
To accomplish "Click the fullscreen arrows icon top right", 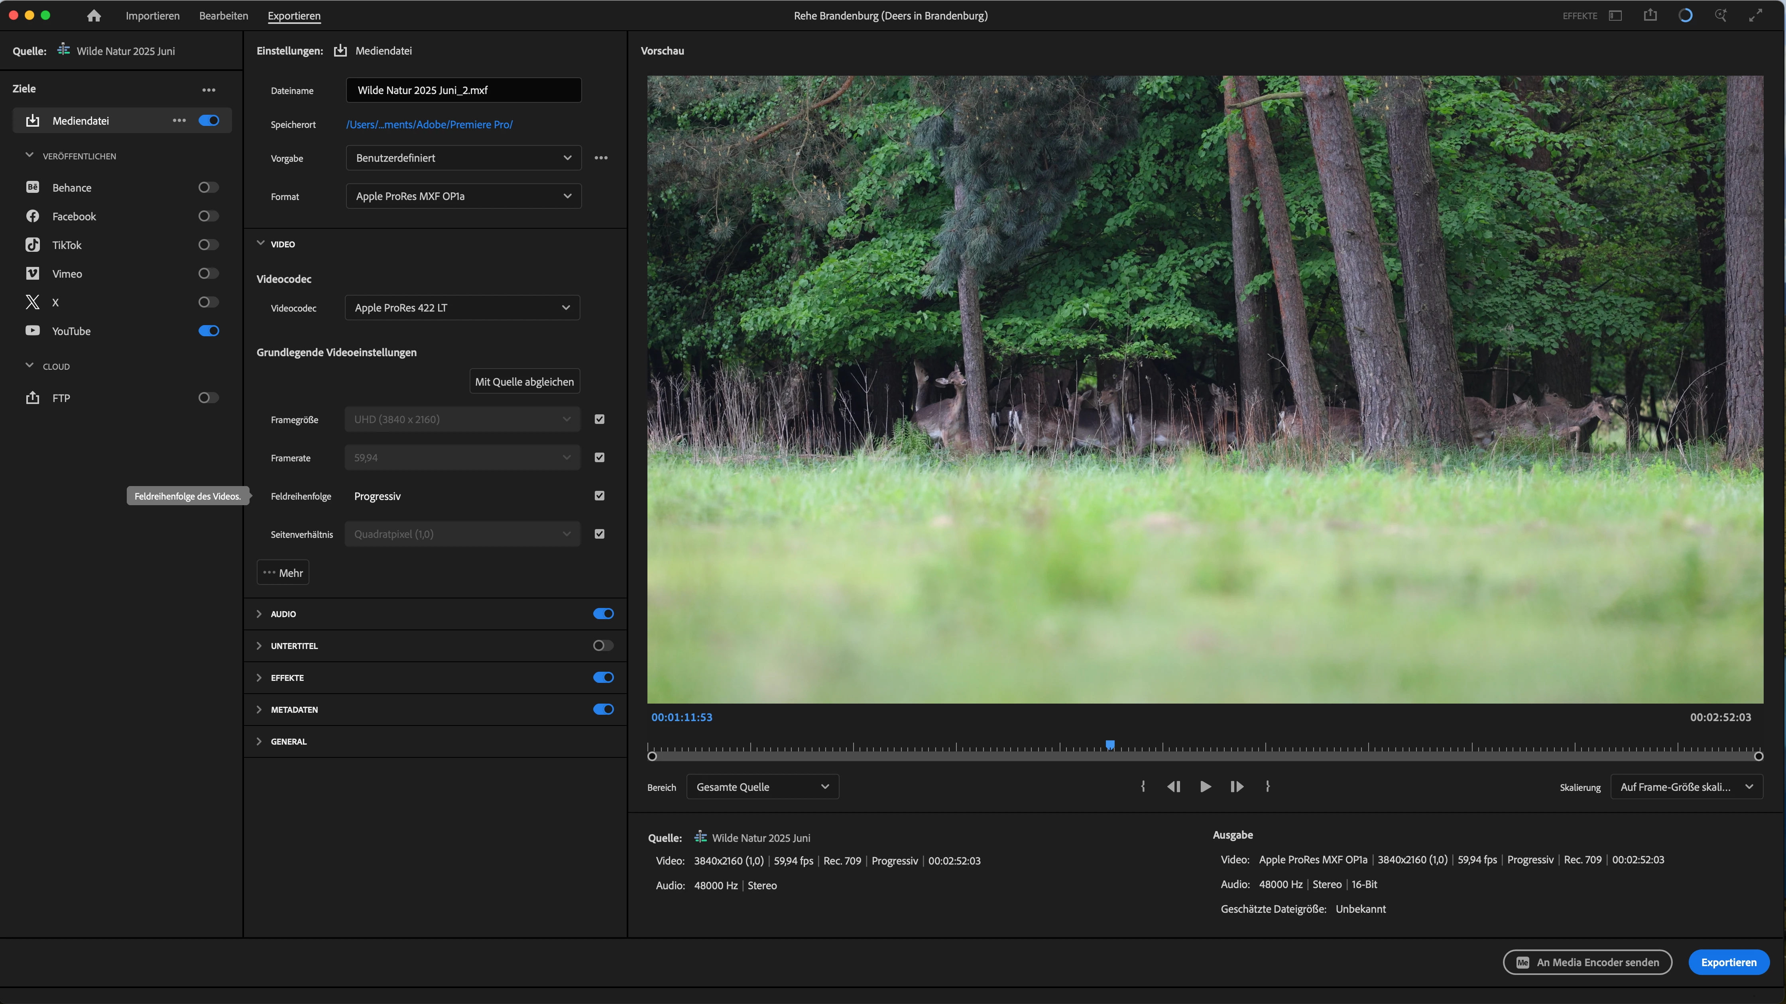I will 1755,15.
